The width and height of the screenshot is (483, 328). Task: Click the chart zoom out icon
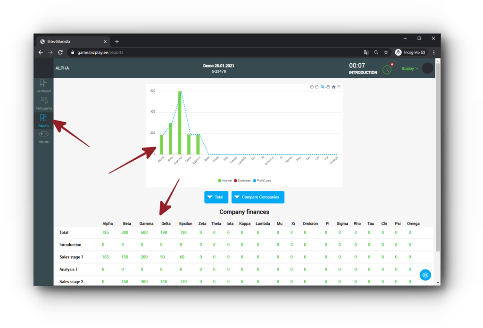coord(317,87)
